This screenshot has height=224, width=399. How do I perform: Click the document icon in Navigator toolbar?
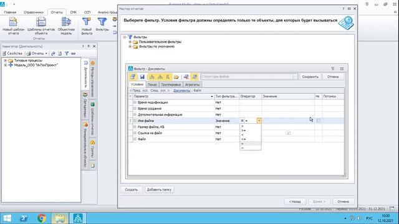[x=60, y=54]
